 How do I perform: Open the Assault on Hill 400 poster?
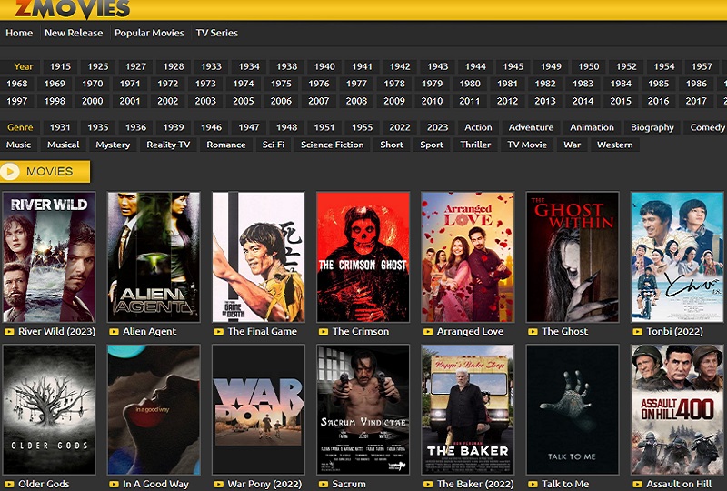pyautogui.click(x=677, y=409)
